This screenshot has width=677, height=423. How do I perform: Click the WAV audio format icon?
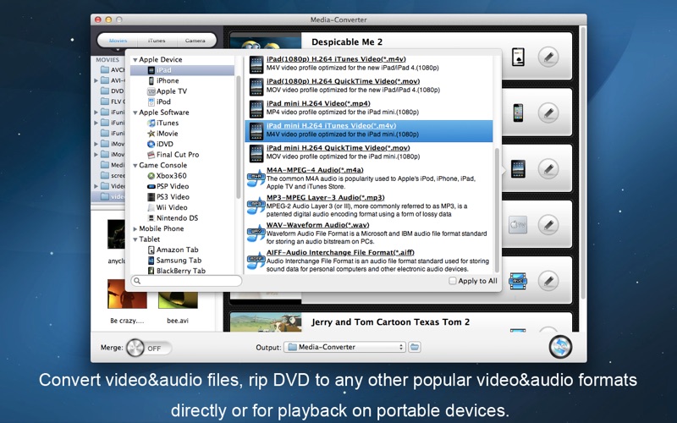pos(256,233)
